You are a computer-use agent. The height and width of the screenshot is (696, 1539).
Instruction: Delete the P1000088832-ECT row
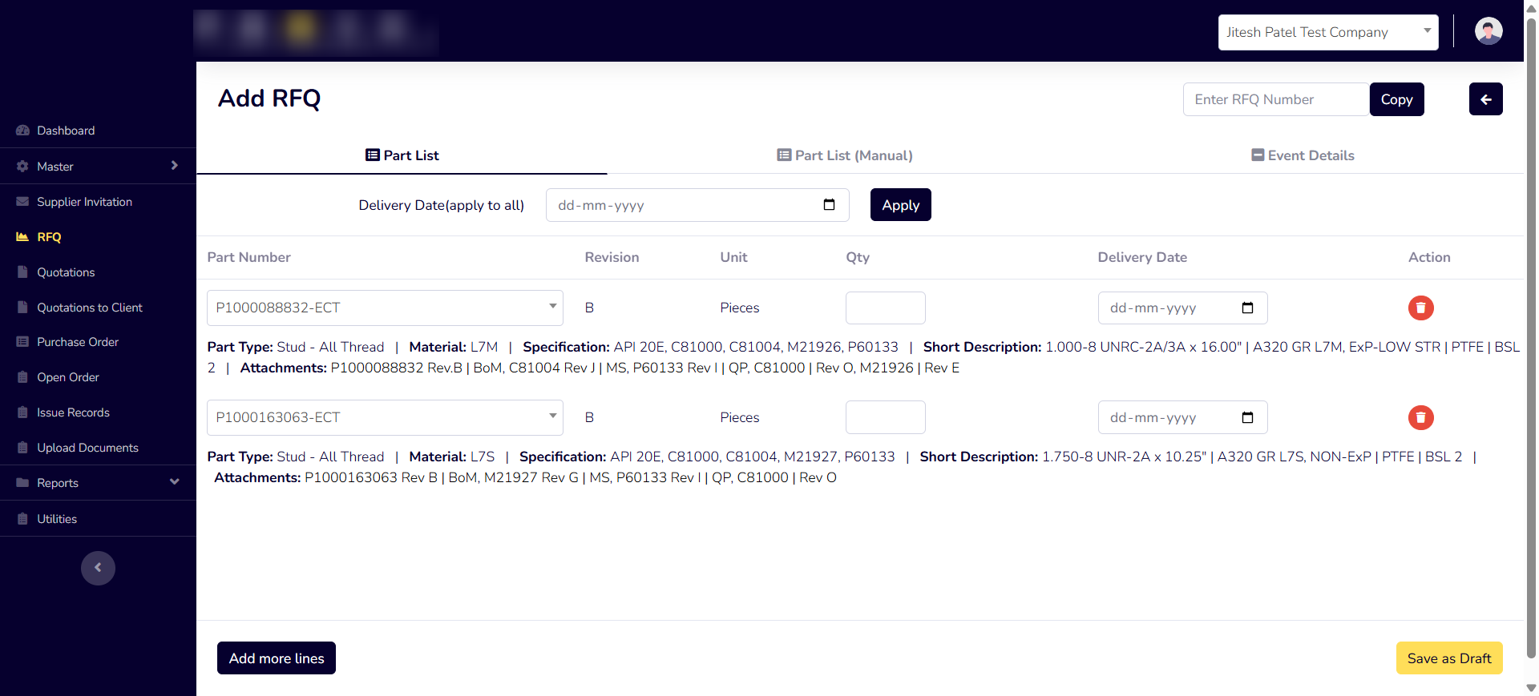(1420, 308)
